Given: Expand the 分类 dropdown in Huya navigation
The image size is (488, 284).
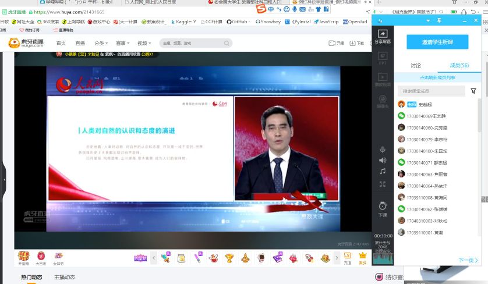Looking at the screenshot, I should (x=101, y=43).
